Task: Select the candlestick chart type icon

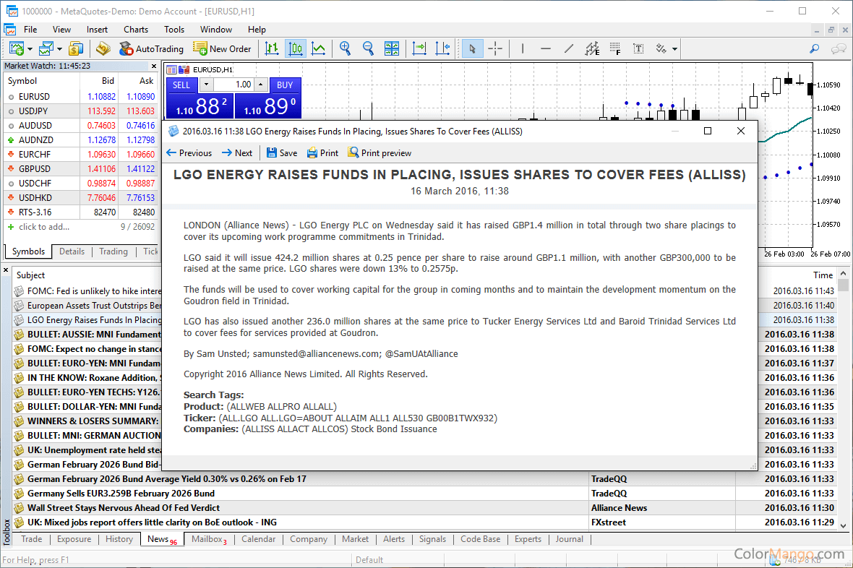Action: pos(295,48)
